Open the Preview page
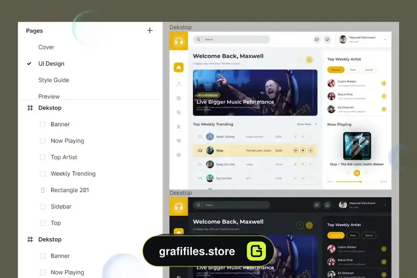Image resolution: width=417 pixels, height=278 pixels. (49, 96)
